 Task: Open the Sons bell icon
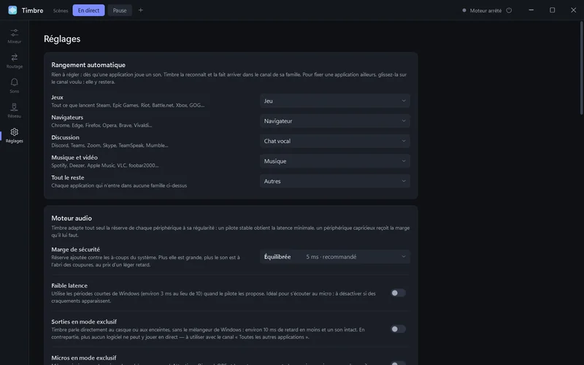pos(14,82)
